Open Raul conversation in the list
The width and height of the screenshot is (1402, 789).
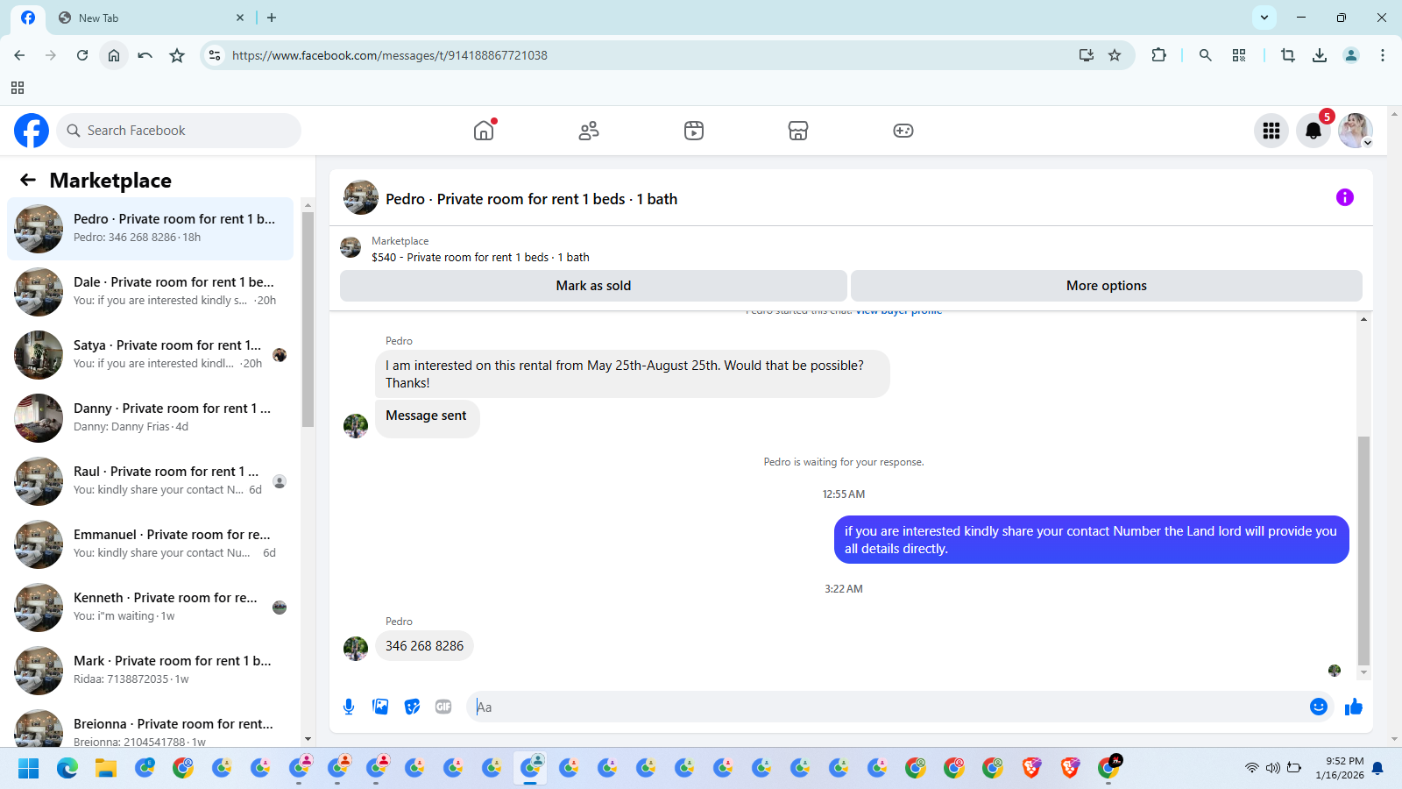(x=151, y=481)
